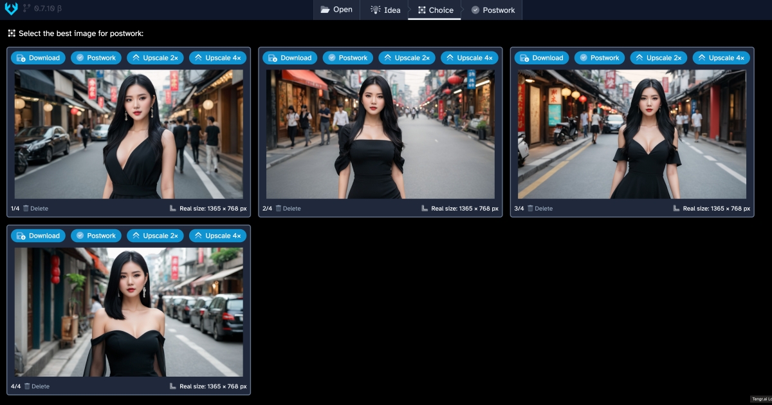Click the '4/4' counter label
772x405 pixels.
pos(16,386)
